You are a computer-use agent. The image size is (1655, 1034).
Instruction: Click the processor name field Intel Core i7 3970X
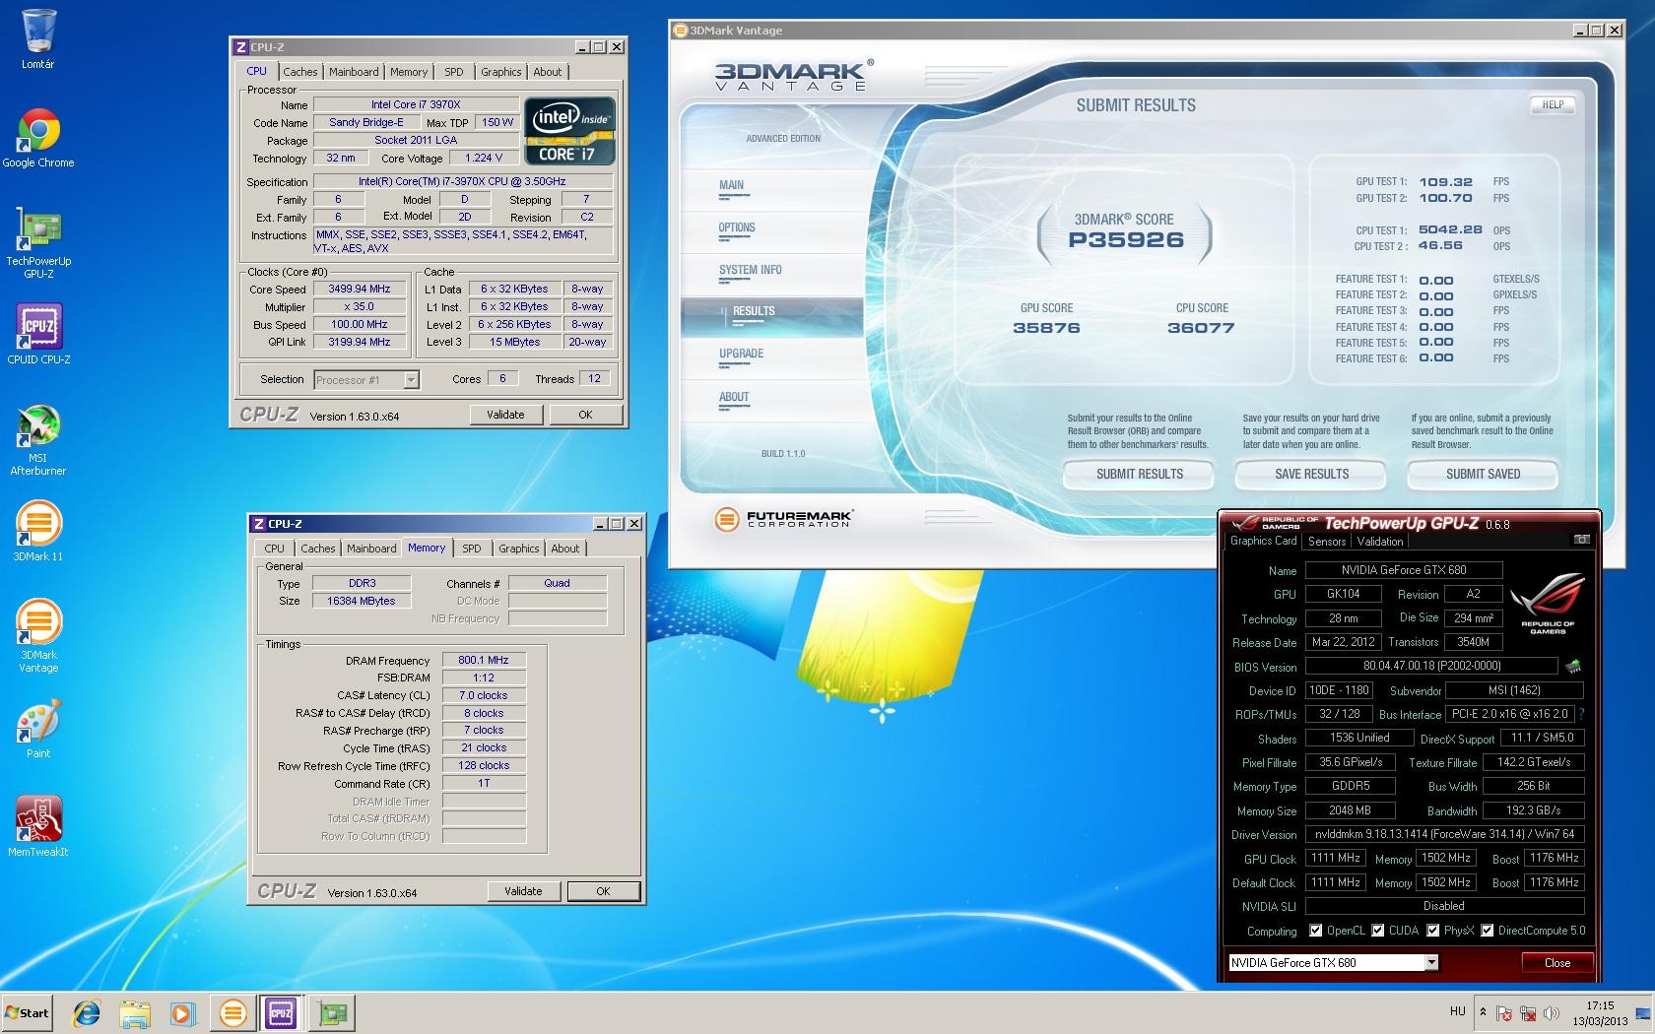[416, 104]
